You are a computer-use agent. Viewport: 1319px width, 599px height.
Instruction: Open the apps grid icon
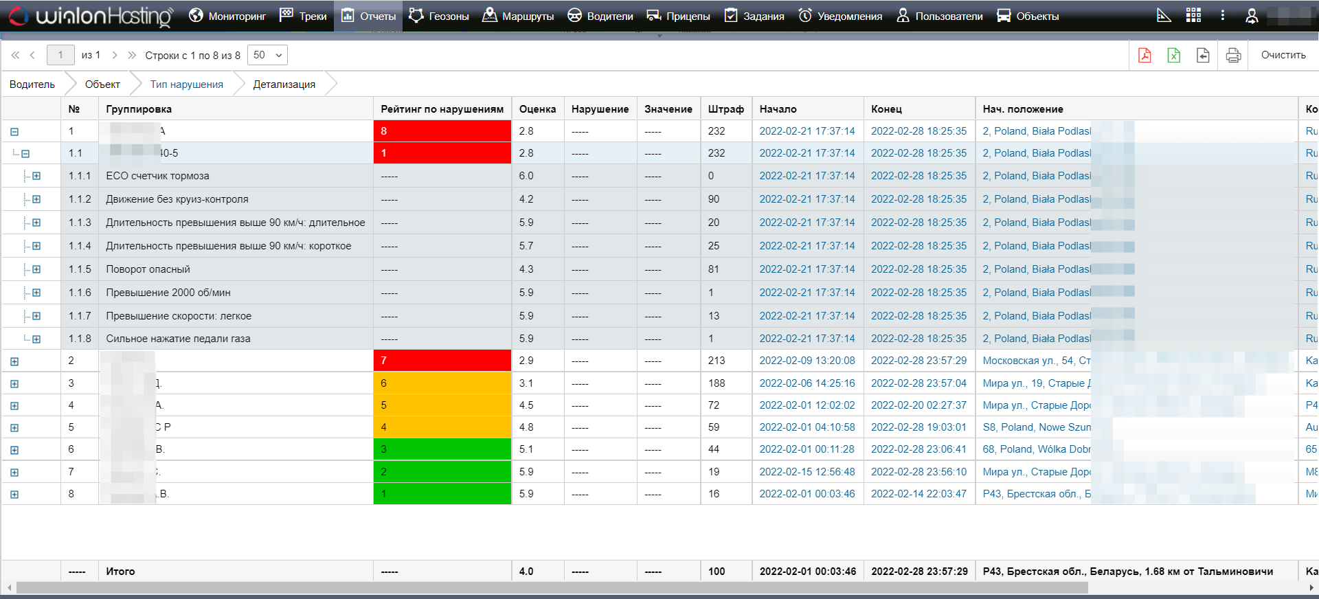1193,16
